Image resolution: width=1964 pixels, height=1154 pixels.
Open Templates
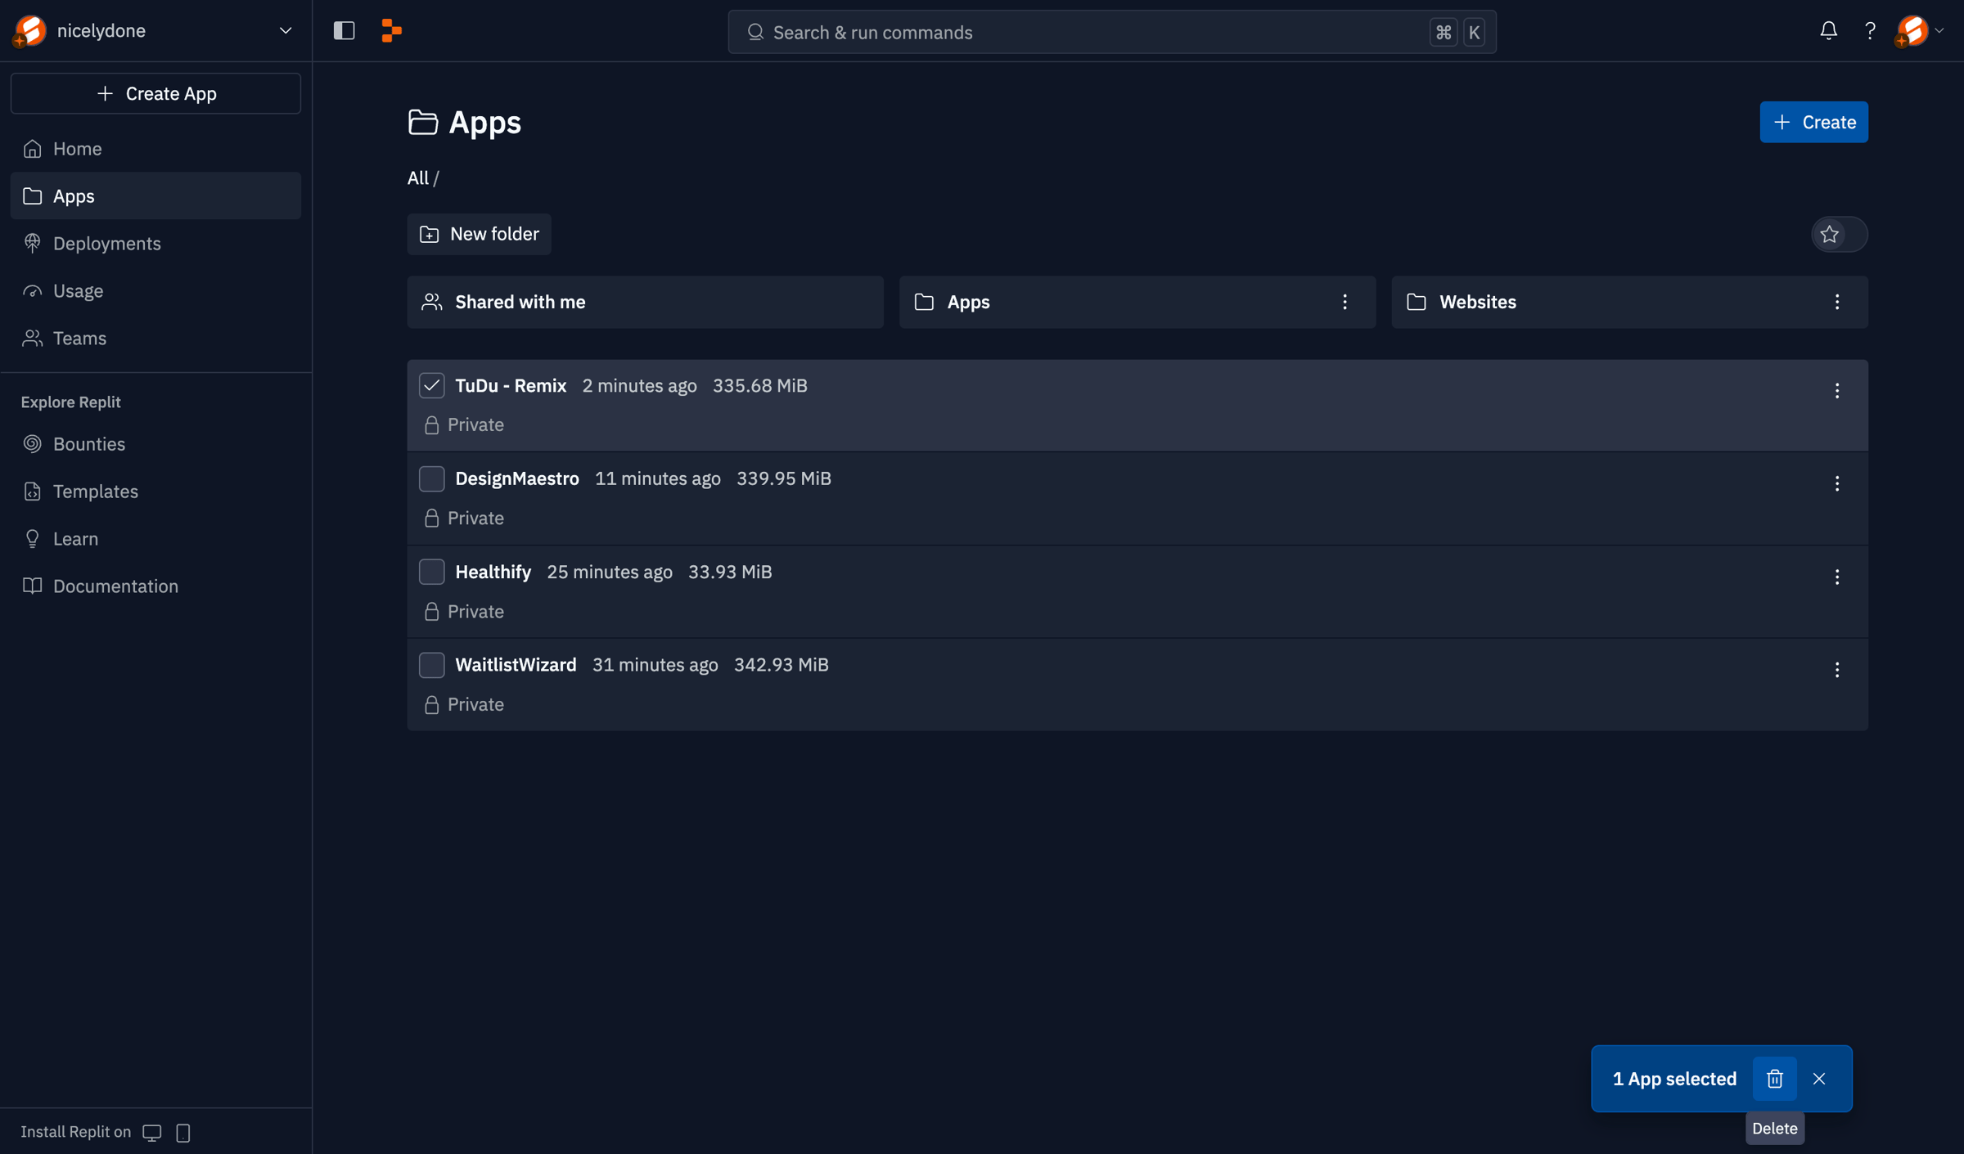155,492
